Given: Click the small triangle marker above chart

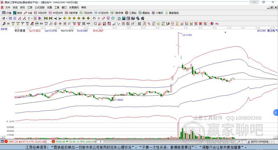Looking at the screenshot, I should tap(225, 32).
